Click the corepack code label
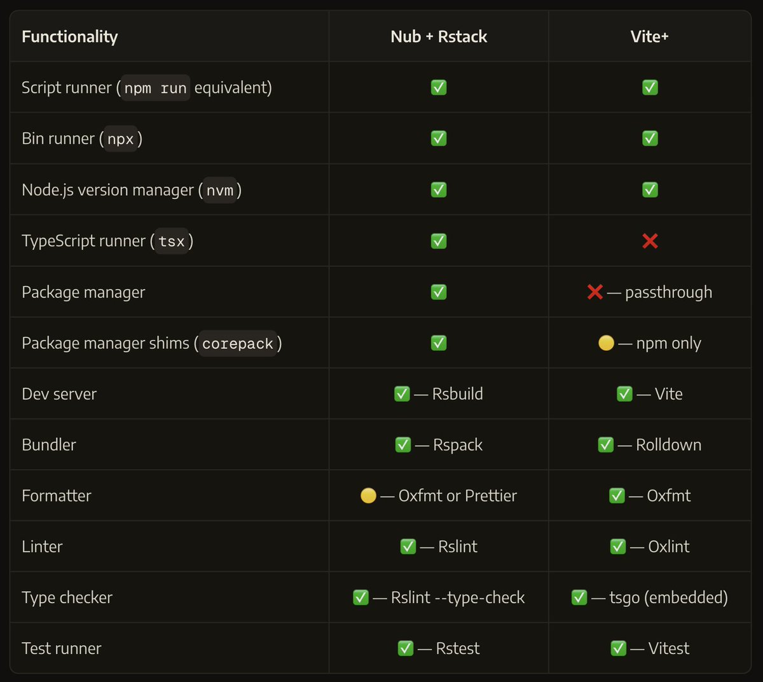Image resolution: width=763 pixels, height=682 pixels. tap(238, 344)
